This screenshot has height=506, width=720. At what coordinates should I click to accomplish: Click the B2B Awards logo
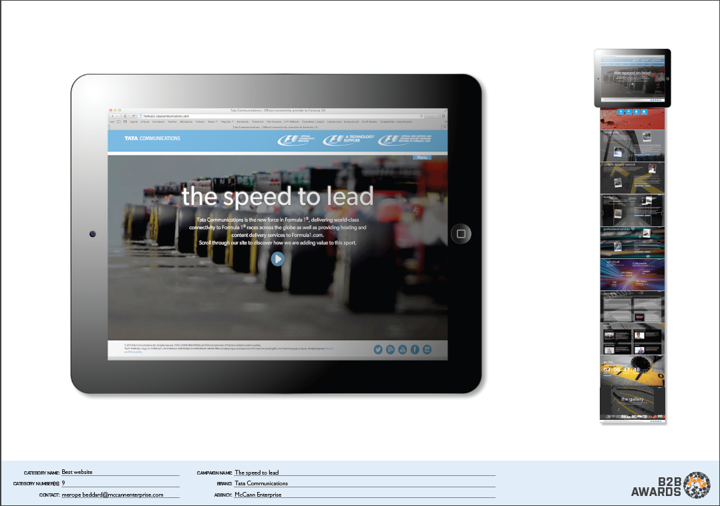coord(671,485)
